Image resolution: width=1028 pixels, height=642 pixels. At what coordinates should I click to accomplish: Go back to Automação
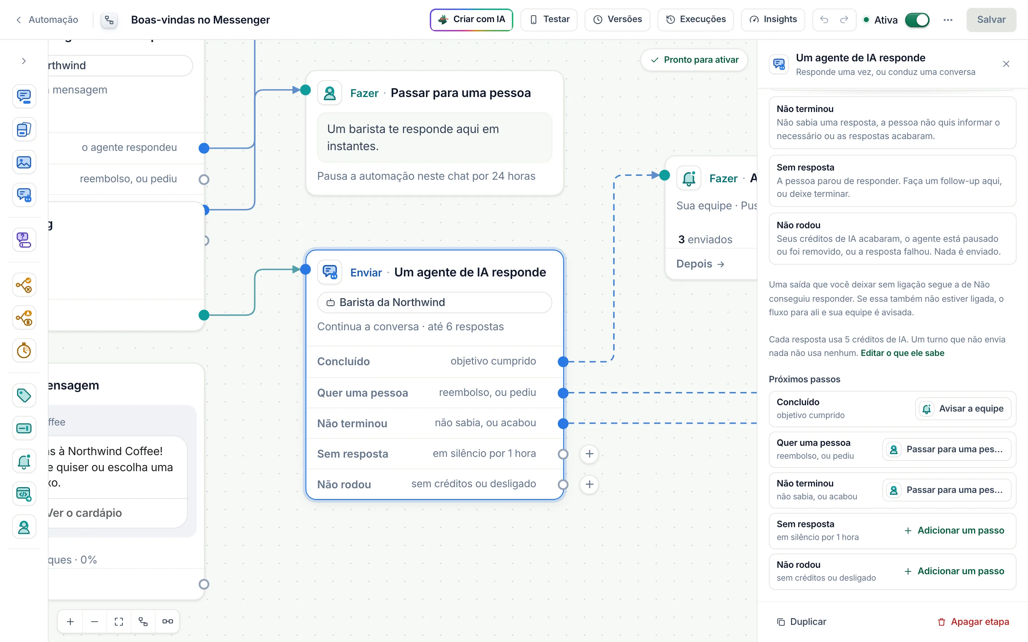tap(47, 20)
